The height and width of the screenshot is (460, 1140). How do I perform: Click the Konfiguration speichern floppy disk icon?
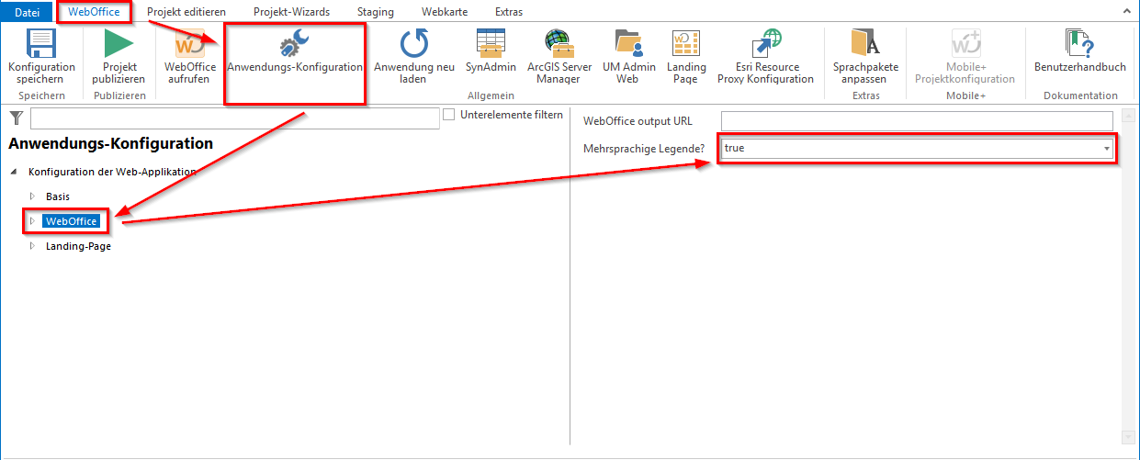[41, 43]
